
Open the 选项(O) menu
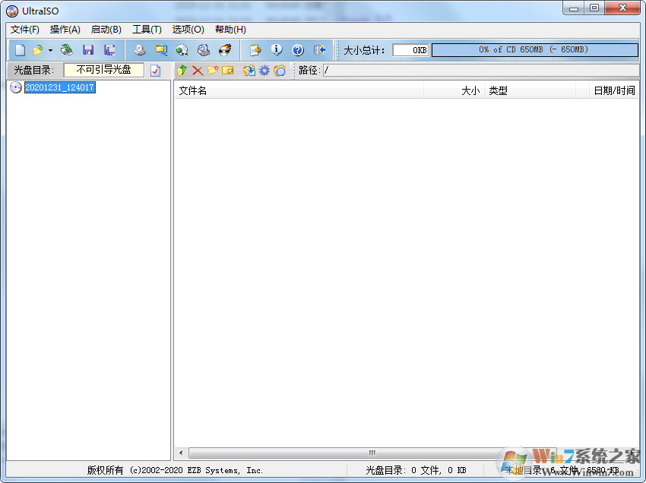pyautogui.click(x=186, y=30)
